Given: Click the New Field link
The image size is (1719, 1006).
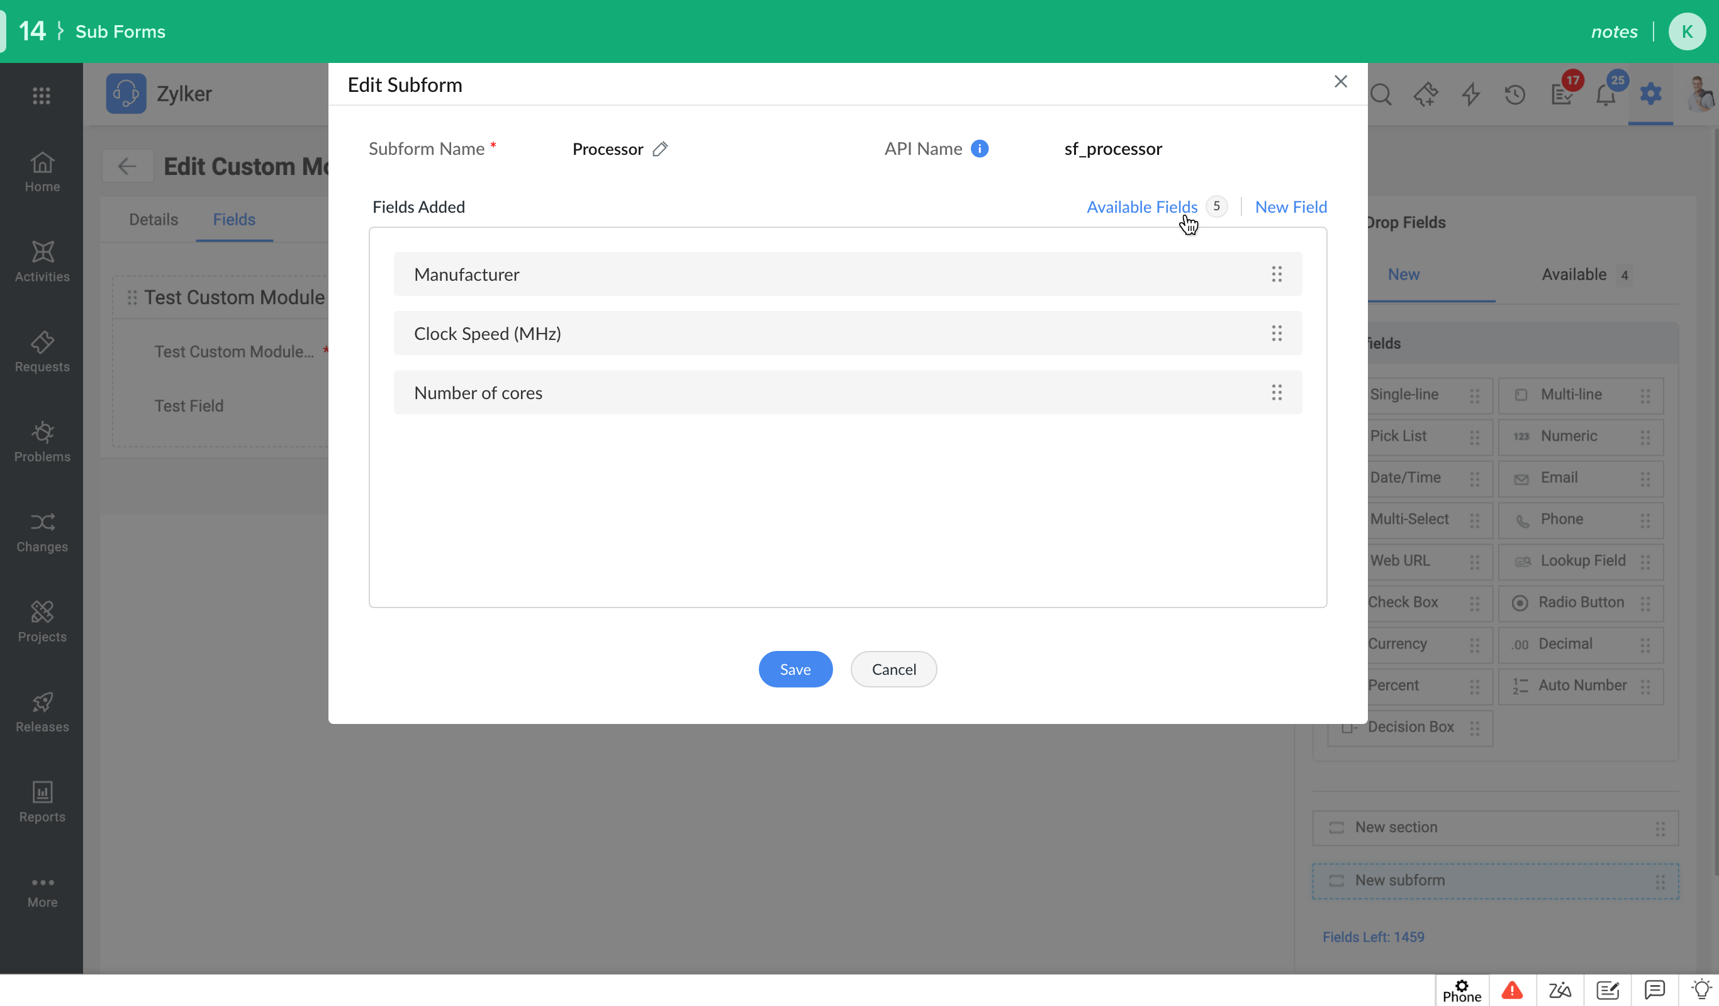Looking at the screenshot, I should coord(1291,206).
